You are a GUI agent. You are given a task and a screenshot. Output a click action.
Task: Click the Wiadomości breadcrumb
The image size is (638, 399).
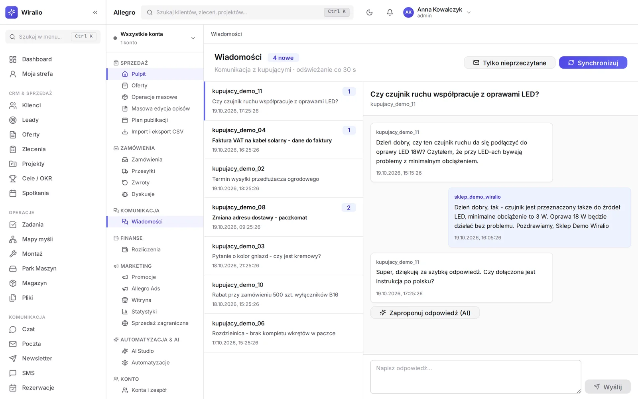click(226, 34)
